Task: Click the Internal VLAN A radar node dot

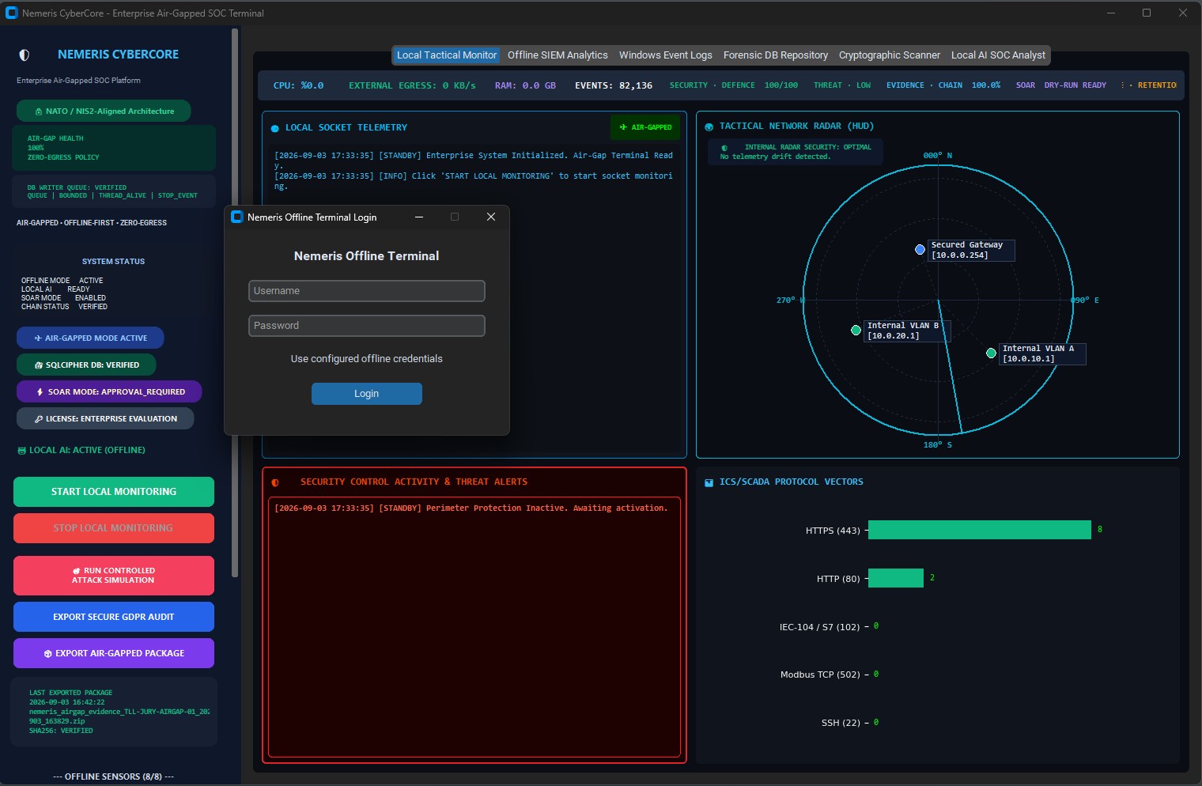Action: tap(991, 353)
